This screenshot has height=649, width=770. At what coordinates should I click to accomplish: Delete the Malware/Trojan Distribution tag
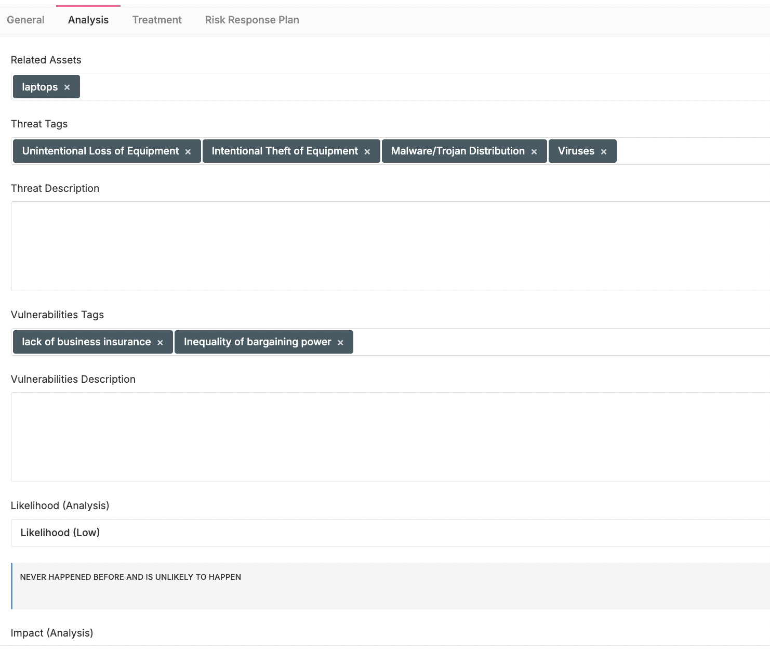(x=534, y=152)
